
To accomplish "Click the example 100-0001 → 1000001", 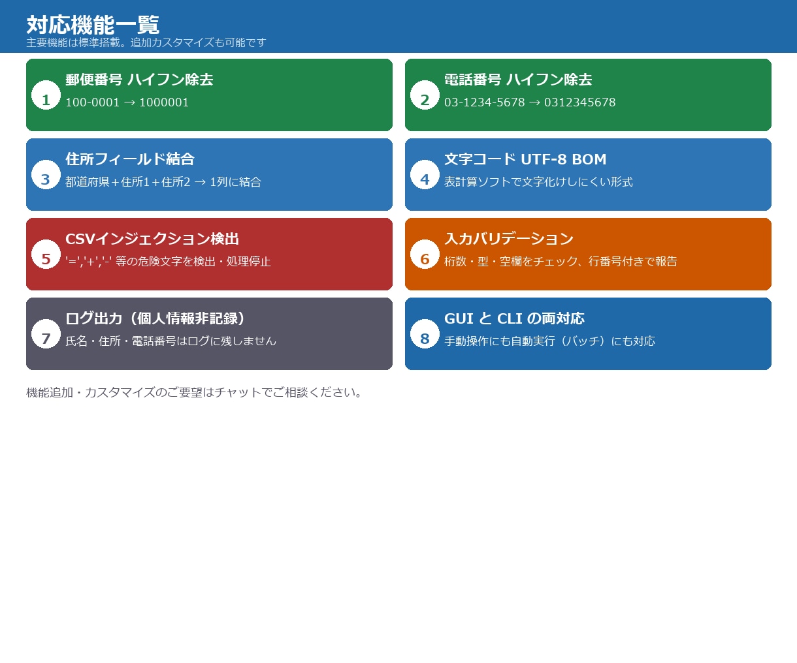I will tap(127, 102).
